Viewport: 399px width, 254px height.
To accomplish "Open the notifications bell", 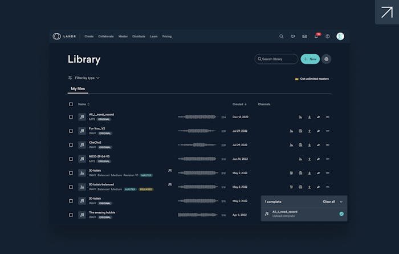I will tap(316, 37).
